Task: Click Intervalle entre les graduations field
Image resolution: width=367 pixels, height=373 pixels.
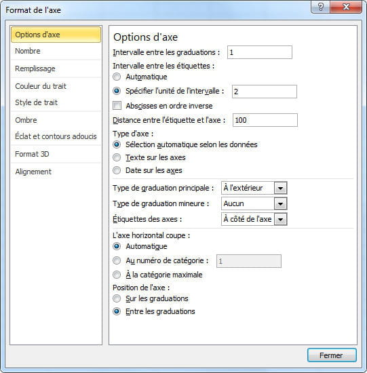Action: [260, 52]
